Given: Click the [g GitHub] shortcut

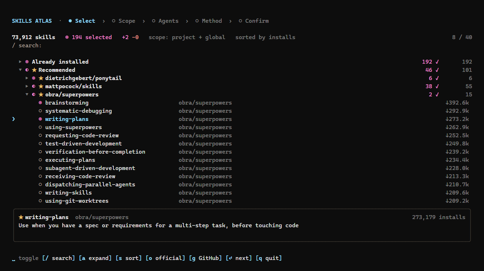Looking at the screenshot, I should 206,258.
